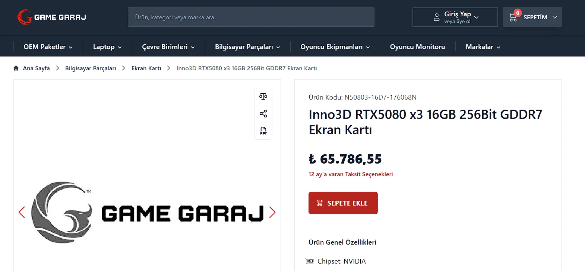Click the product title Inno3D RTX5080
Viewport: 585px width, 271px height.
tap(426, 122)
